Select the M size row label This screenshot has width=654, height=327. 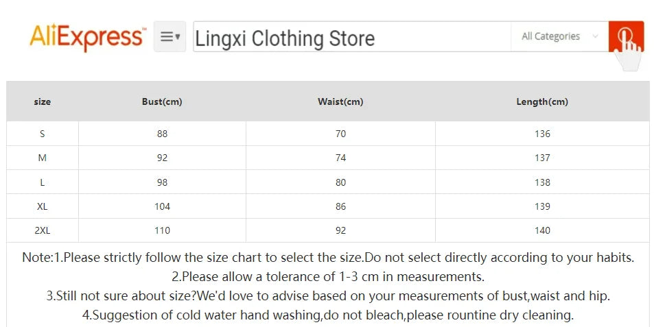click(x=43, y=158)
